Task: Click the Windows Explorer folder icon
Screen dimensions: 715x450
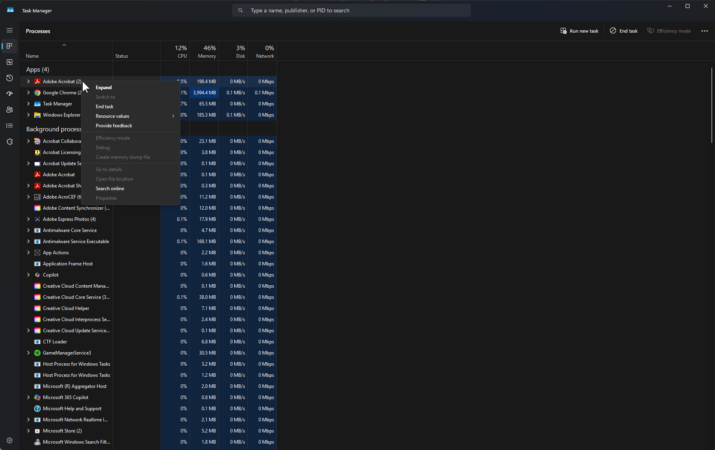Action: pos(37,115)
